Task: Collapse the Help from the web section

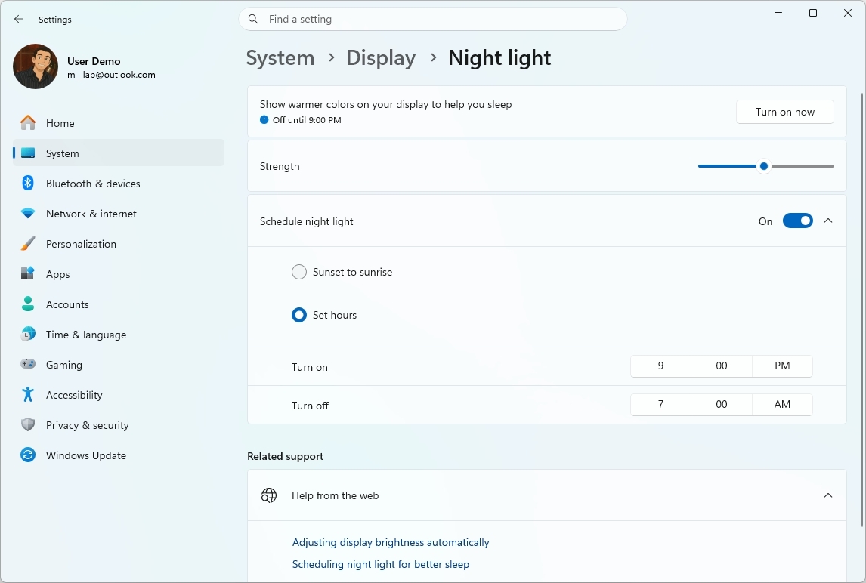Action: coord(827,495)
